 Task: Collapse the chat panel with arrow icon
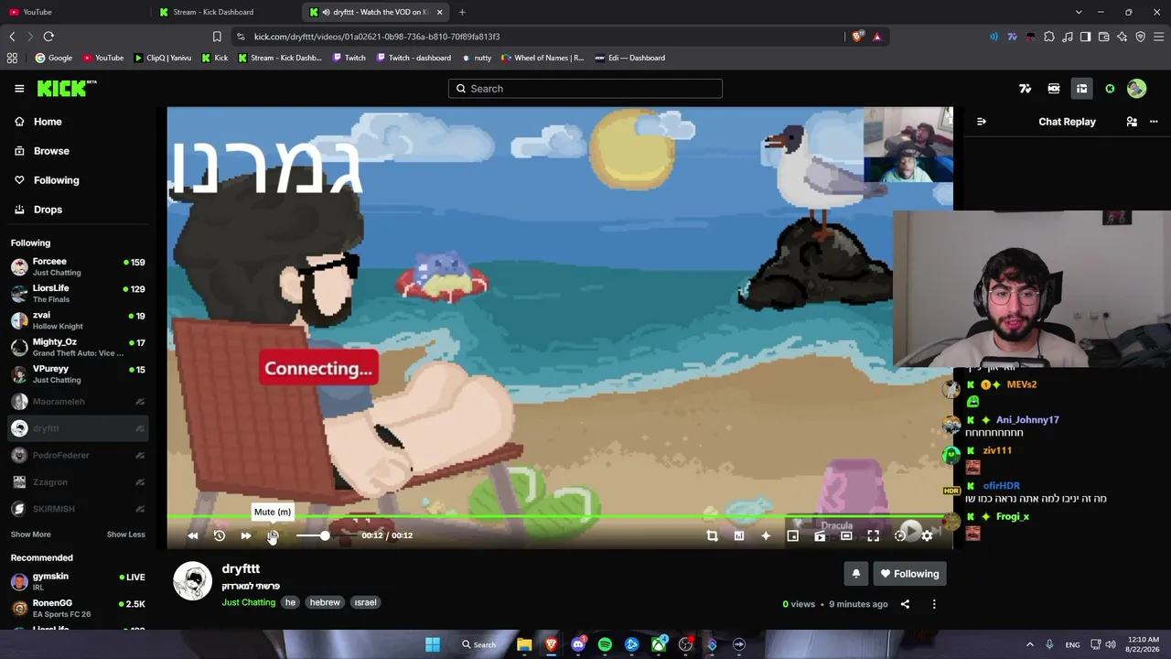pos(982,122)
